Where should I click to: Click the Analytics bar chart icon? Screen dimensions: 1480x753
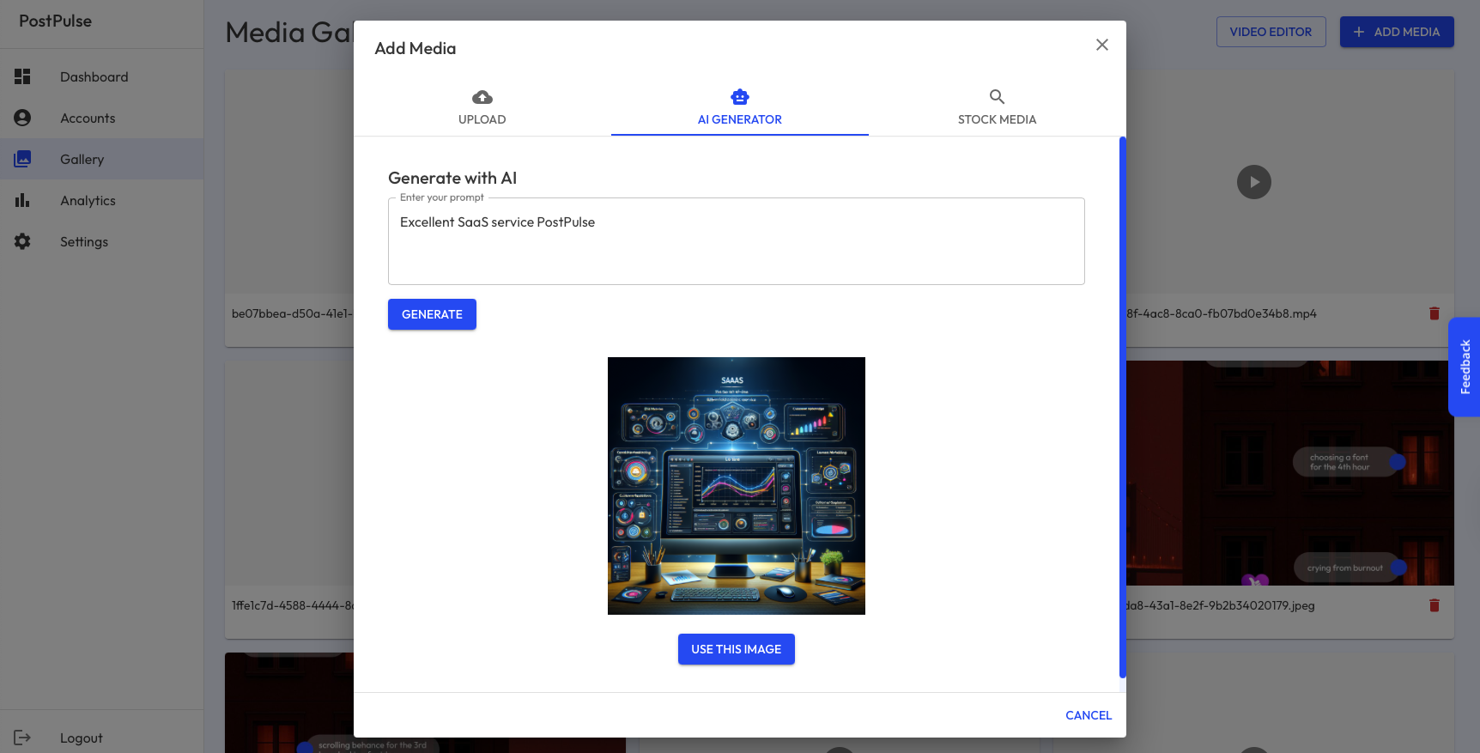(22, 200)
